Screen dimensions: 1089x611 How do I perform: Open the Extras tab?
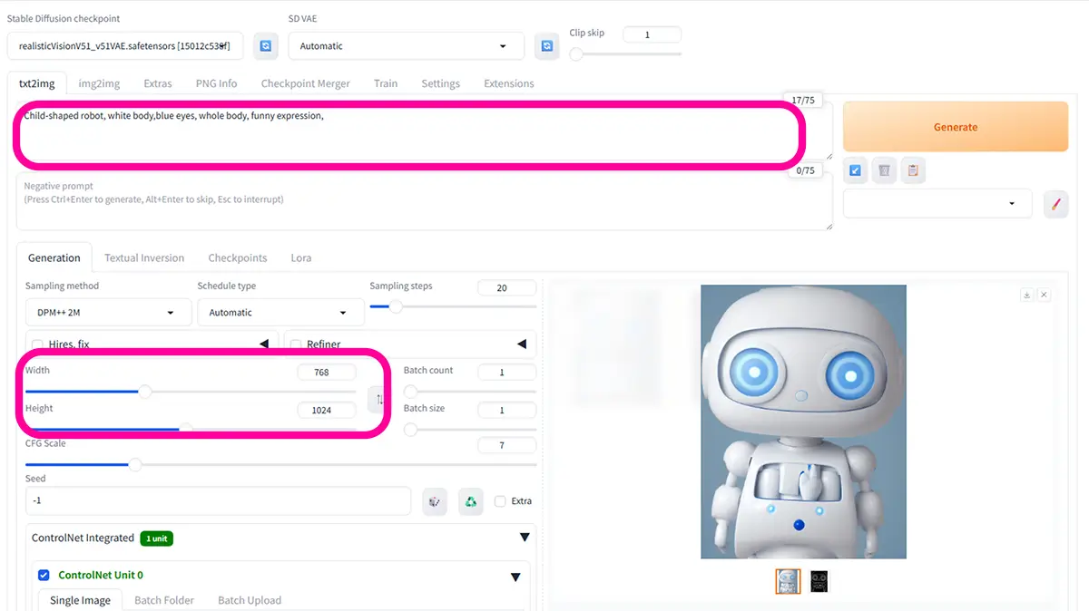[157, 83]
